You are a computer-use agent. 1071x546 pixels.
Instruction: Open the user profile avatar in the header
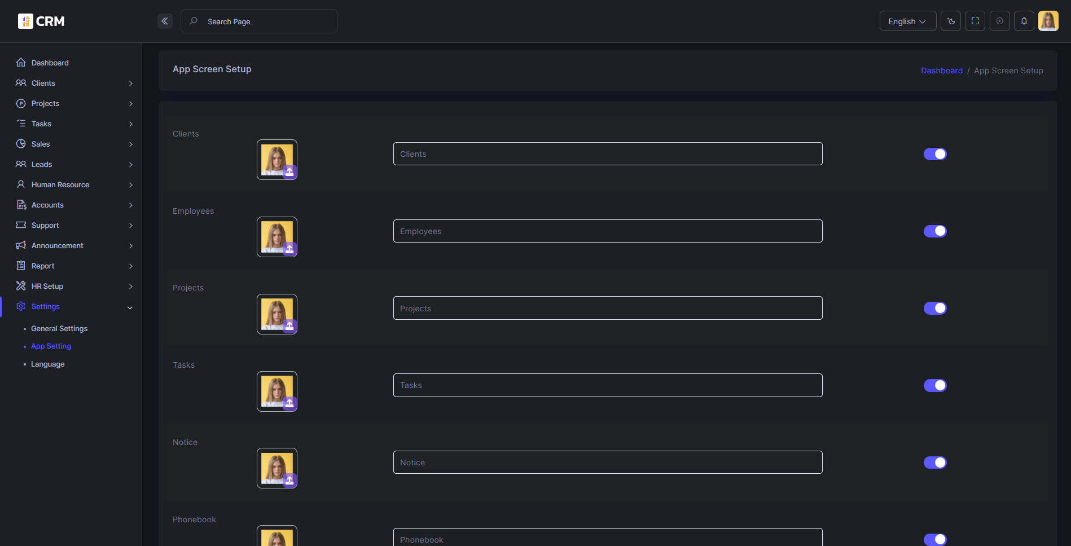coord(1048,21)
